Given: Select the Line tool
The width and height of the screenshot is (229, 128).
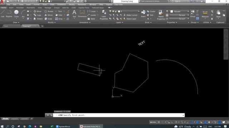Looking at the screenshot, I should click(x=3, y=14).
